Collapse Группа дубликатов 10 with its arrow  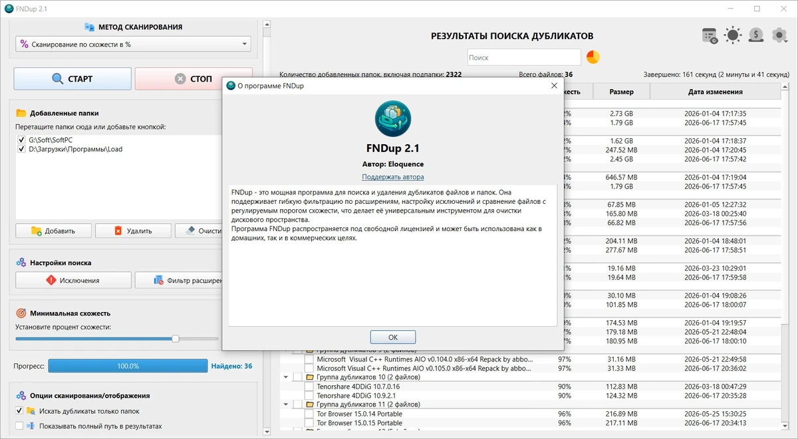(286, 377)
